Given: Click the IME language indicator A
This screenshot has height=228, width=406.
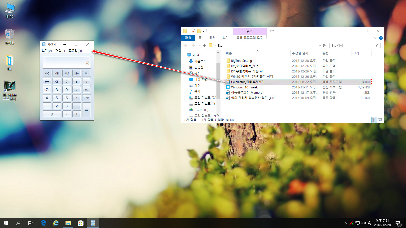Looking at the screenshot, I should pyautogui.click(x=369, y=223).
